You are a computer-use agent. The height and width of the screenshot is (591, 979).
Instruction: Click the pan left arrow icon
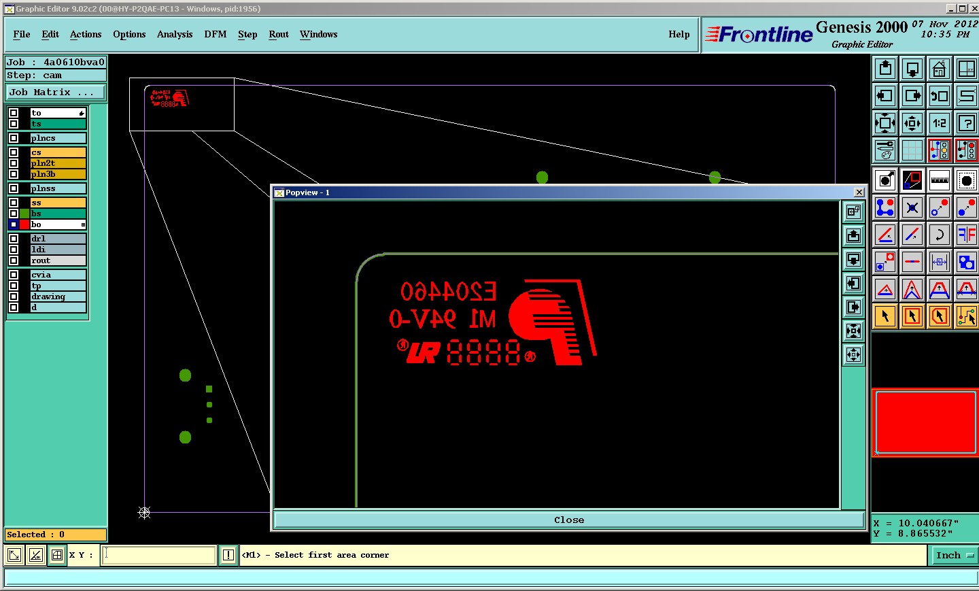[x=885, y=96]
